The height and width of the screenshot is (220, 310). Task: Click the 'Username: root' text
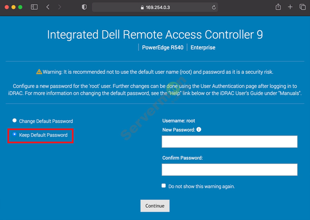click(x=178, y=121)
